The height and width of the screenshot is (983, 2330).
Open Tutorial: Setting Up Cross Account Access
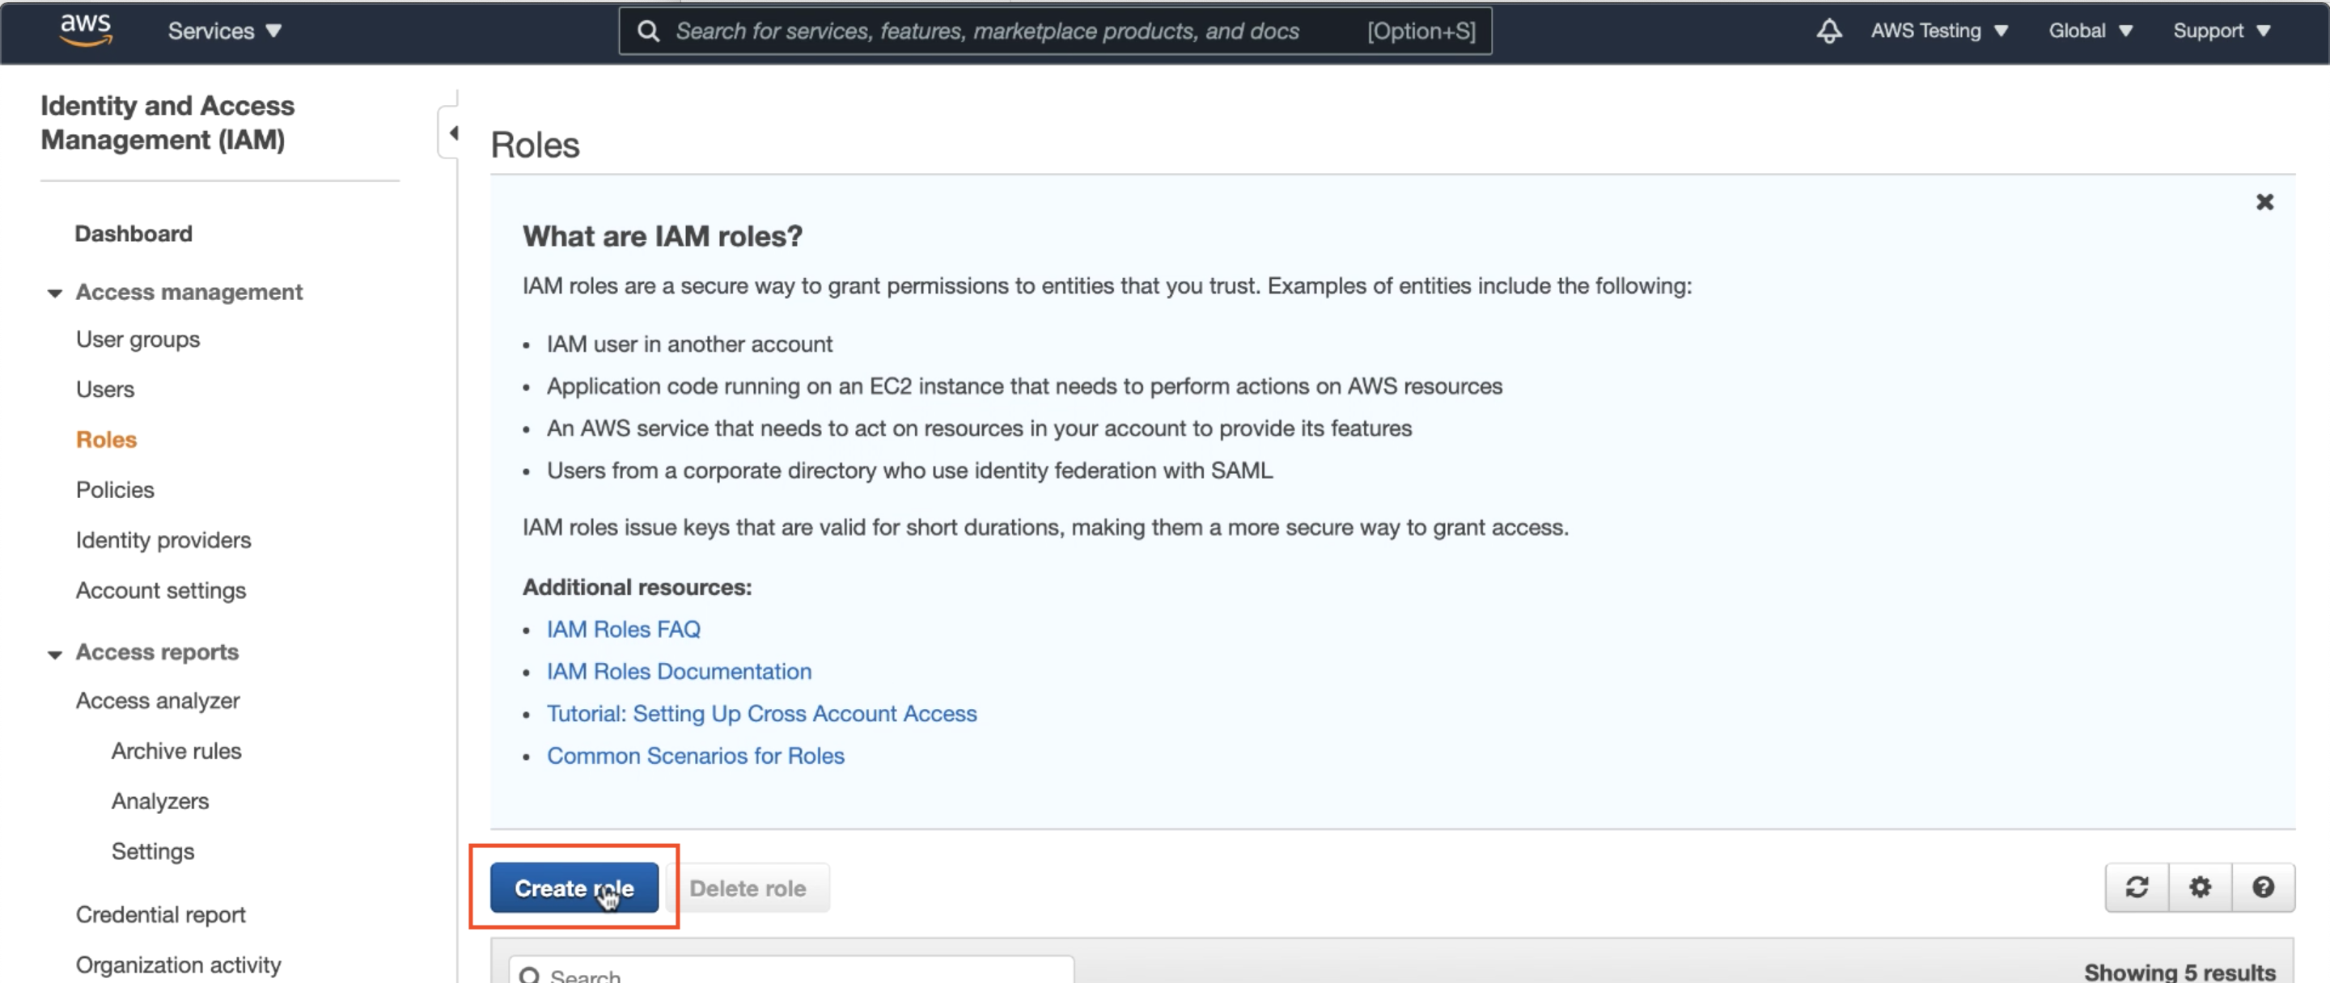[x=761, y=713]
